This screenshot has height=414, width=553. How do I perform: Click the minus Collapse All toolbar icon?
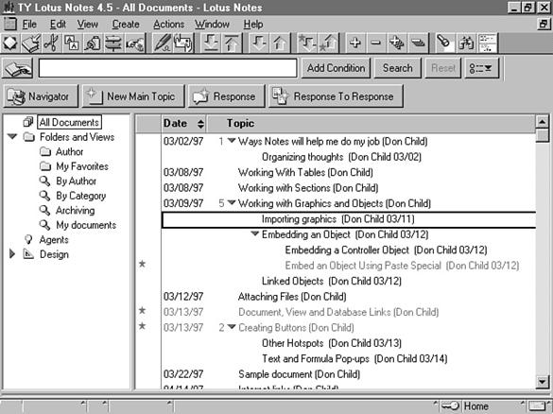click(x=375, y=43)
